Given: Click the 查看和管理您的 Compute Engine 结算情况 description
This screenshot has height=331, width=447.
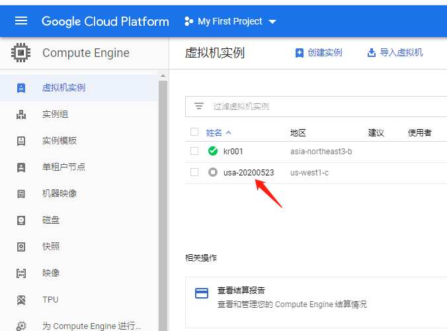Looking at the screenshot, I should [292, 304].
